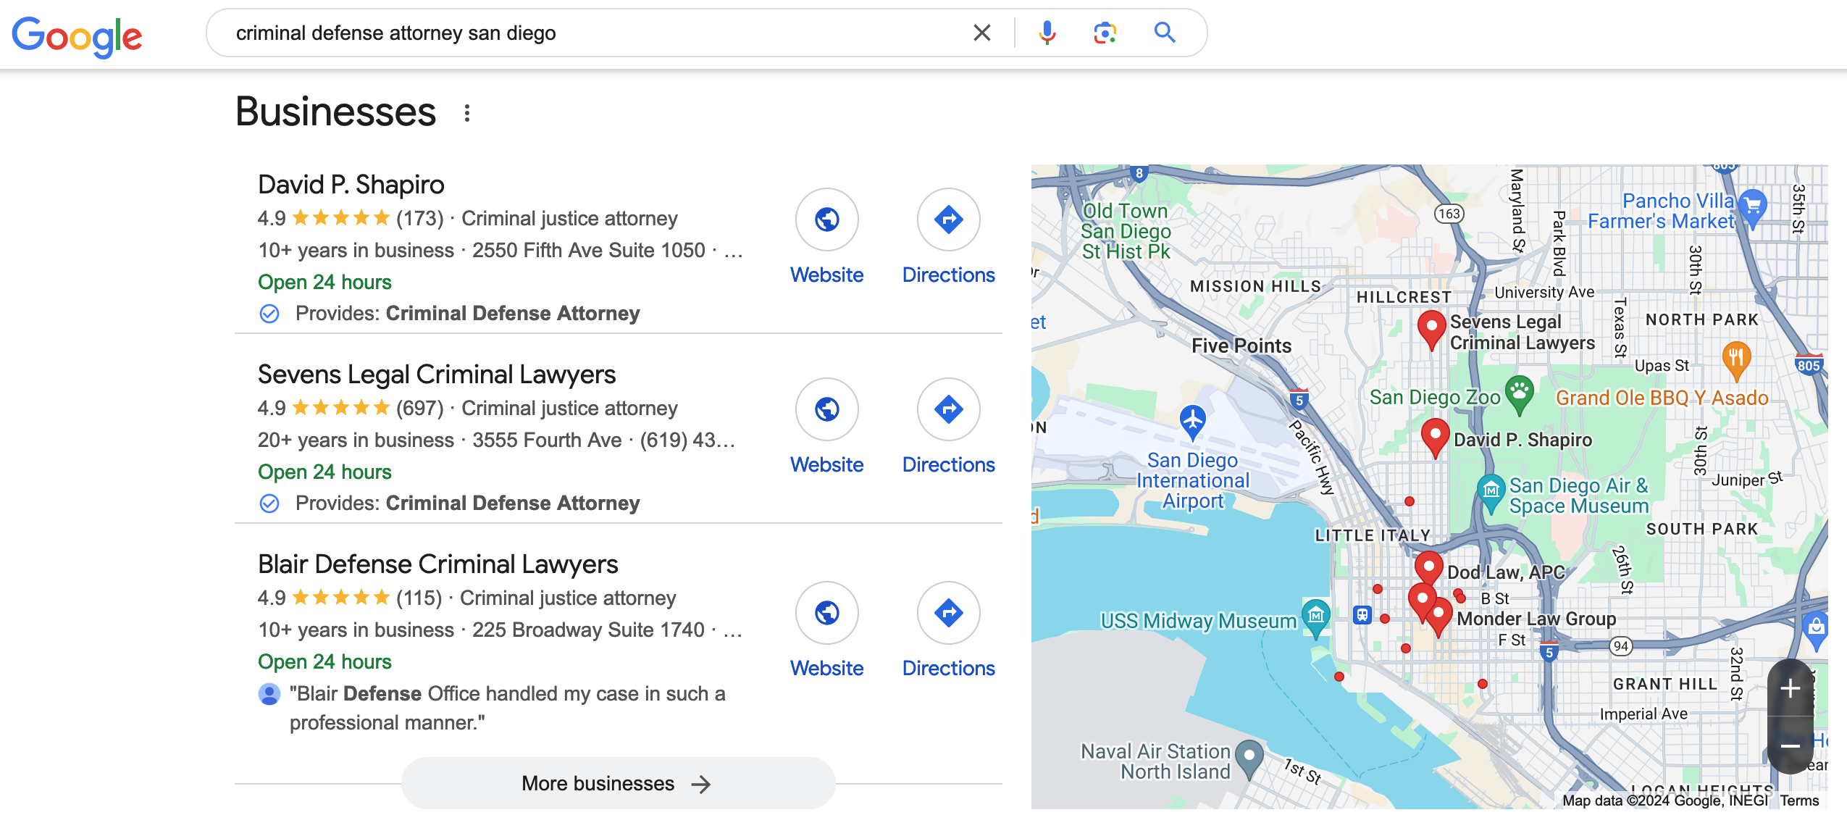This screenshot has height=836, width=1847.
Task: Click Pancho Villa Farmer's Market marker
Action: 1752,208
